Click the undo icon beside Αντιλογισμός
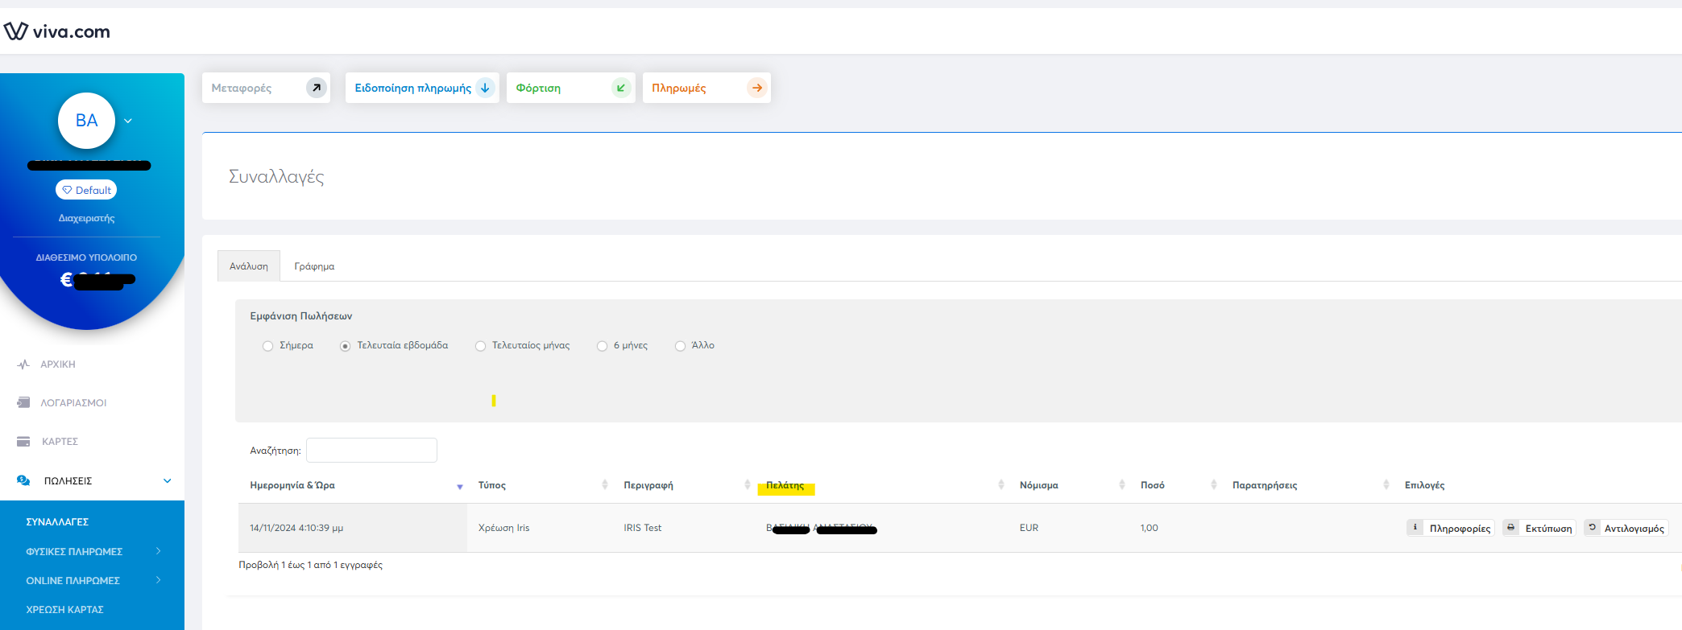 point(1592,528)
